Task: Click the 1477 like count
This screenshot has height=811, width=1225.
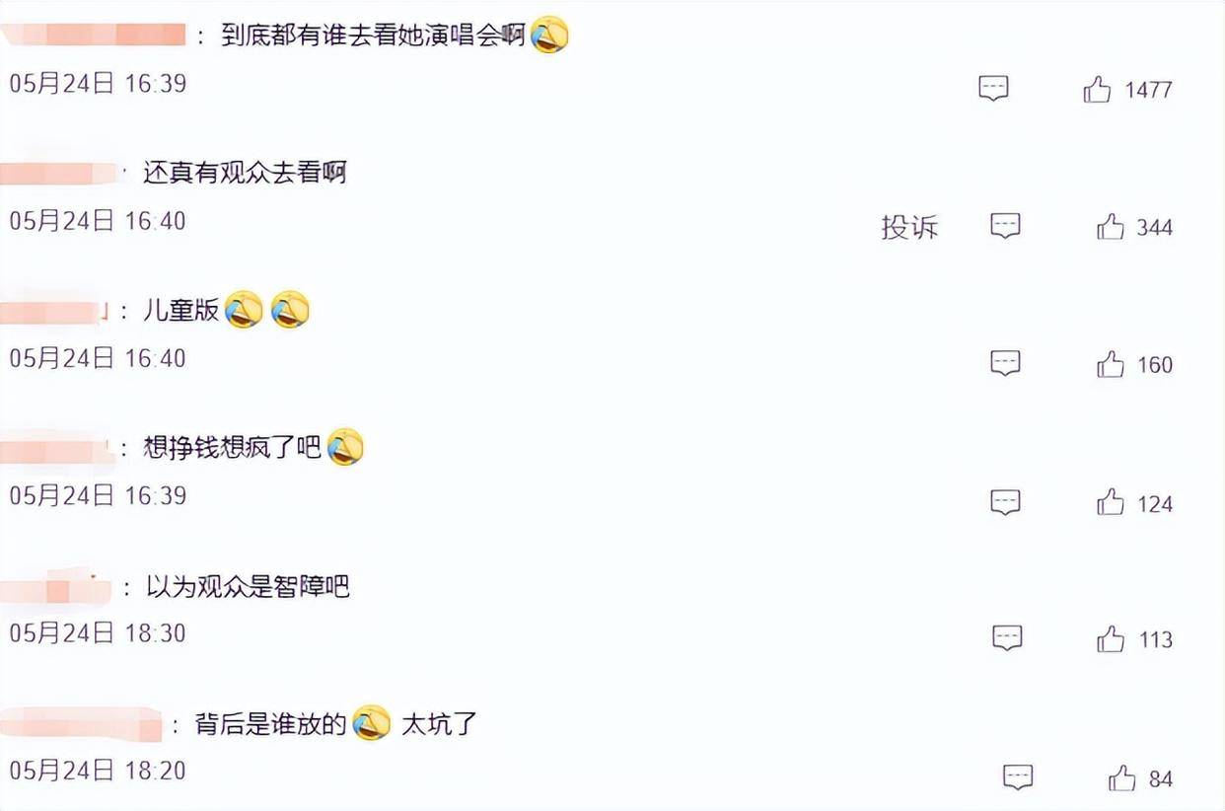Action: point(1148,91)
